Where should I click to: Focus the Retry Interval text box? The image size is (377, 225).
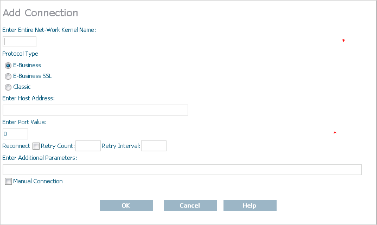click(154, 146)
